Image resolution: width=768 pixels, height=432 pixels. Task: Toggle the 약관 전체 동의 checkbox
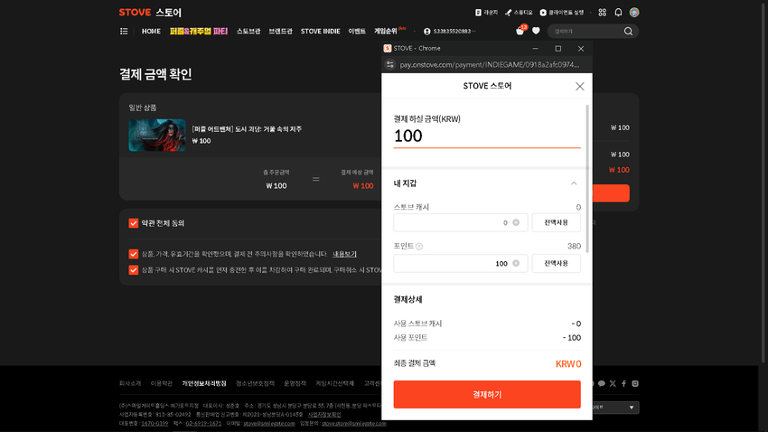133,223
